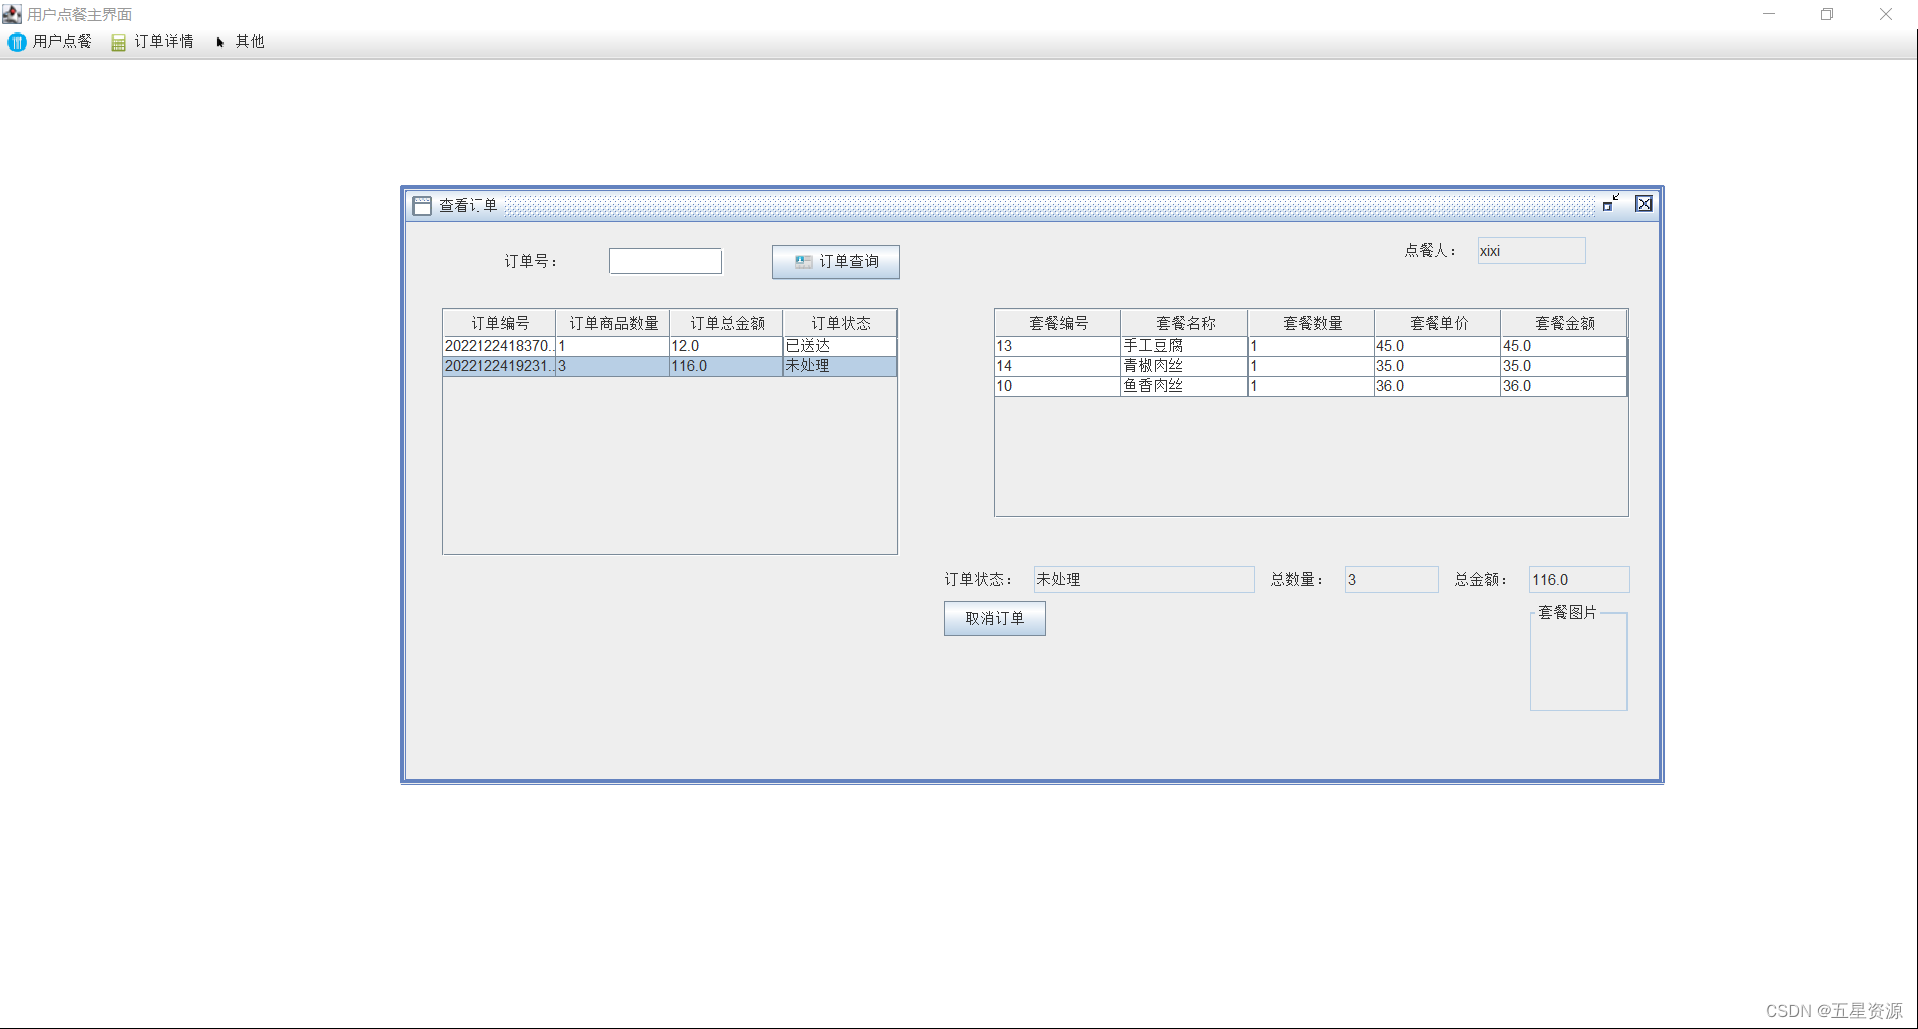Minimize the main application window

tap(1769, 14)
